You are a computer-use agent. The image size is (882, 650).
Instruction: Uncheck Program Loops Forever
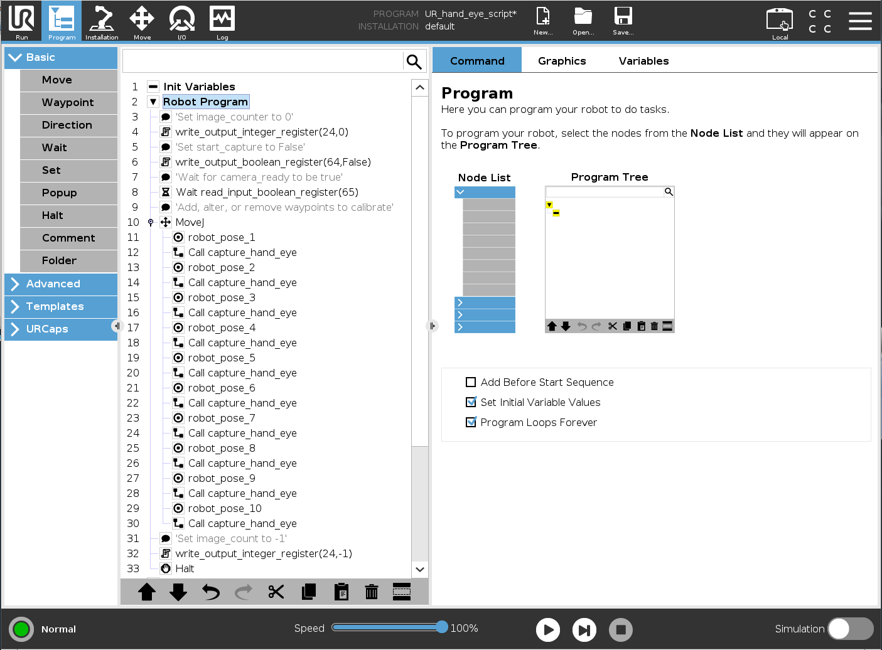pos(471,422)
